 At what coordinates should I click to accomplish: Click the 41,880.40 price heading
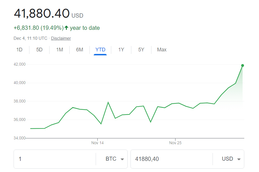click(42, 13)
